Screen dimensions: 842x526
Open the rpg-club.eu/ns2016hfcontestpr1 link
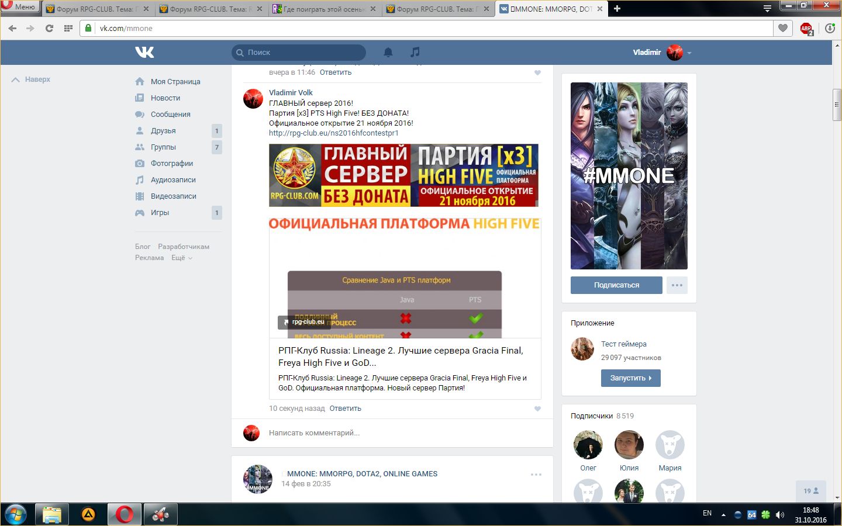(334, 133)
